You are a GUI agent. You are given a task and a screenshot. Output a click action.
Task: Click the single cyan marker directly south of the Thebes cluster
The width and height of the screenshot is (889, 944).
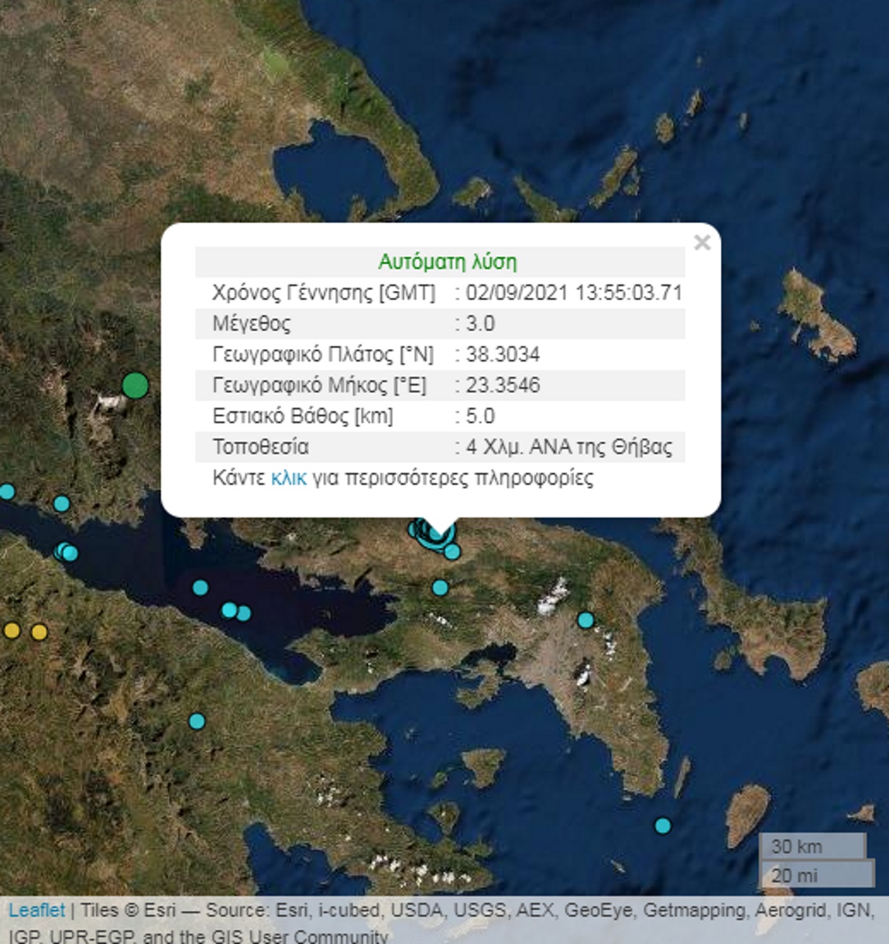tap(440, 587)
